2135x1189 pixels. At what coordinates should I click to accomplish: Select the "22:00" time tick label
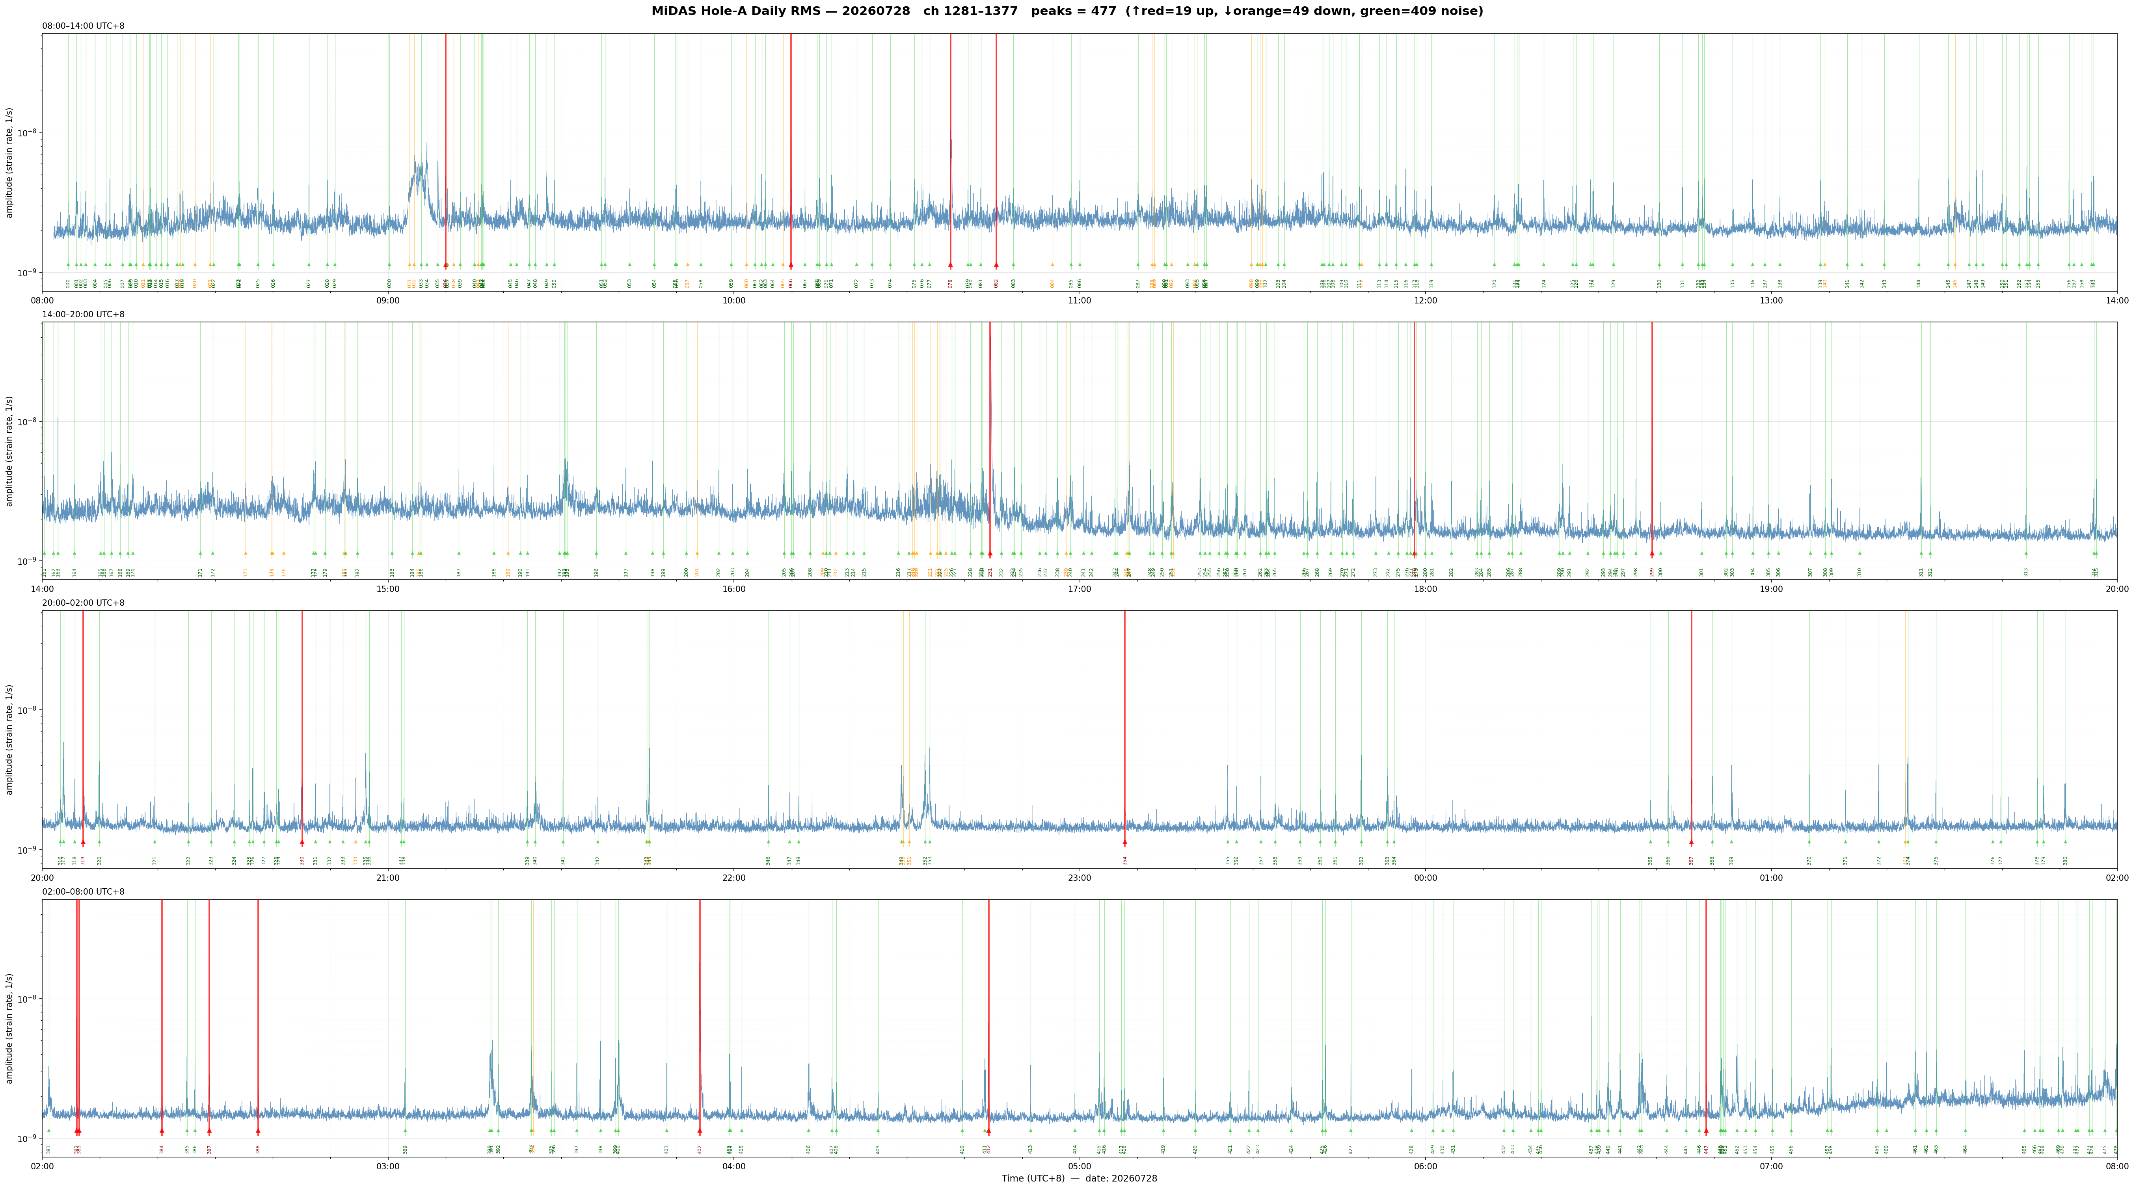pos(733,877)
